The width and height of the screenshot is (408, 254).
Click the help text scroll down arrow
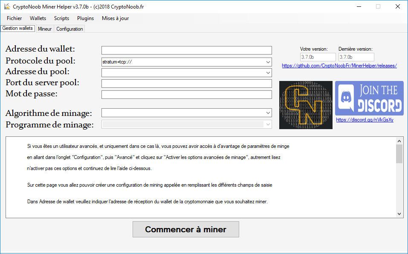(x=399, y=214)
